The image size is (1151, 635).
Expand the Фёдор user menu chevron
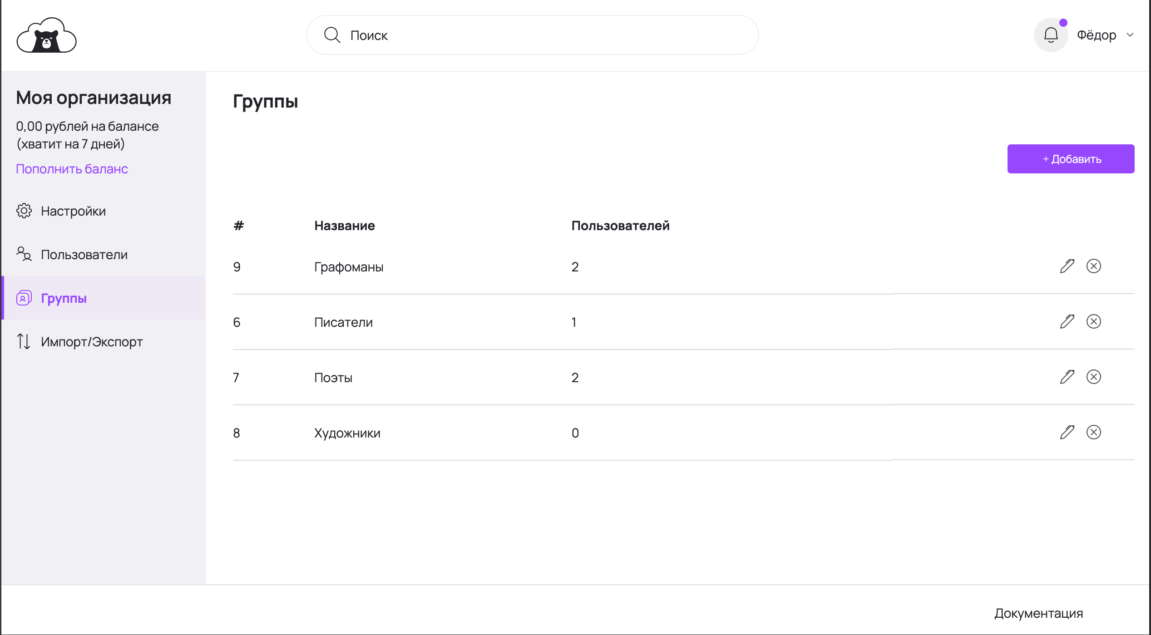[x=1130, y=35]
